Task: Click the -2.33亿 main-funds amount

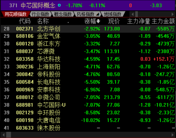Action: click(x=166, y=113)
